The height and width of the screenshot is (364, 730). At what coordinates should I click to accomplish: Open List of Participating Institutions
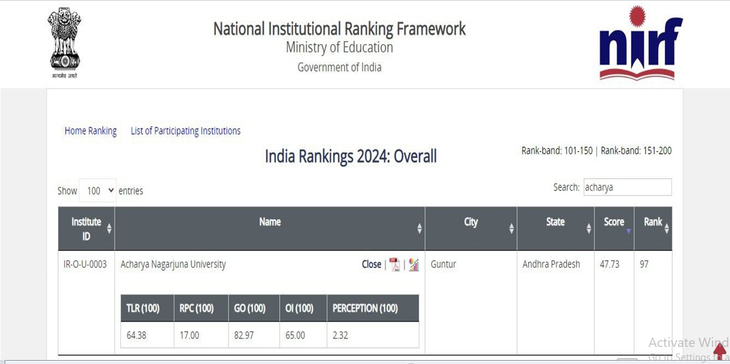[x=186, y=131]
